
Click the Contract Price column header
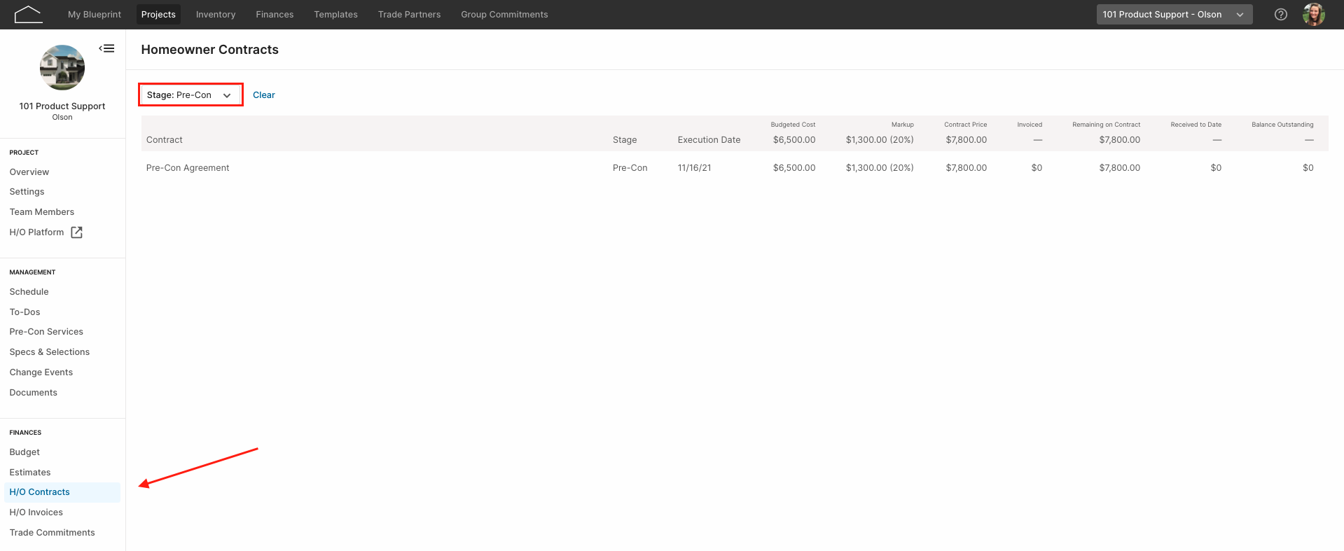[966, 125]
